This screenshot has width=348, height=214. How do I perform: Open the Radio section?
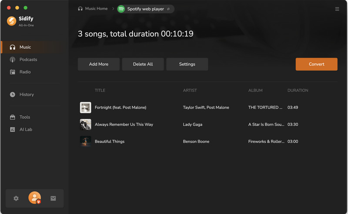(x=25, y=72)
